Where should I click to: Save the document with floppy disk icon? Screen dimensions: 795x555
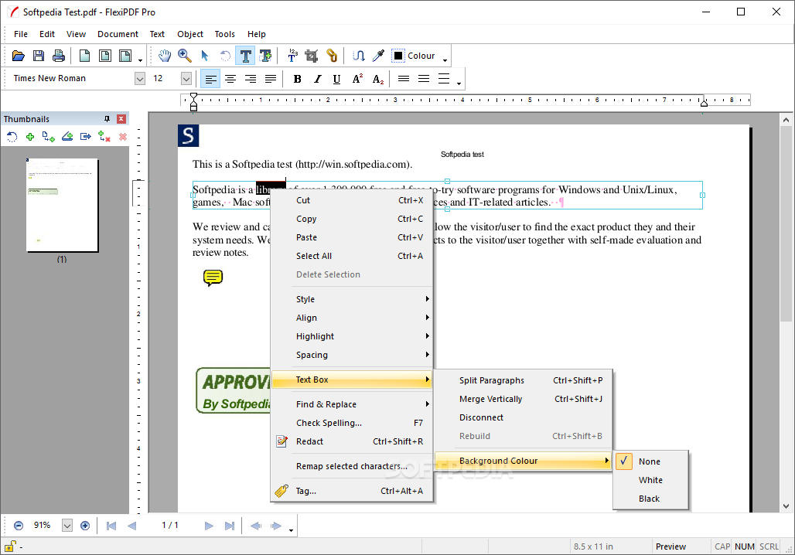coord(39,56)
